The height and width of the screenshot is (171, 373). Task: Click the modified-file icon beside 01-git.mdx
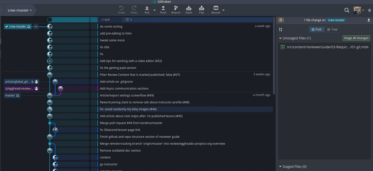[x=283, y=47]
